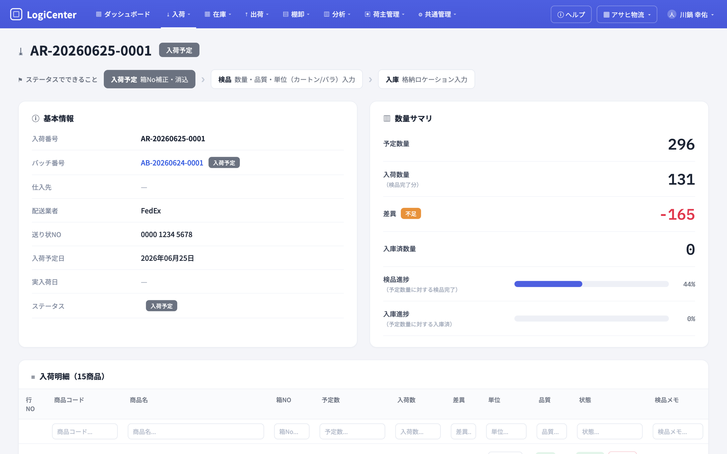This screenshot has height=454, width=727.
Task: Click the 予定数 column header
Action: [331, 400]
